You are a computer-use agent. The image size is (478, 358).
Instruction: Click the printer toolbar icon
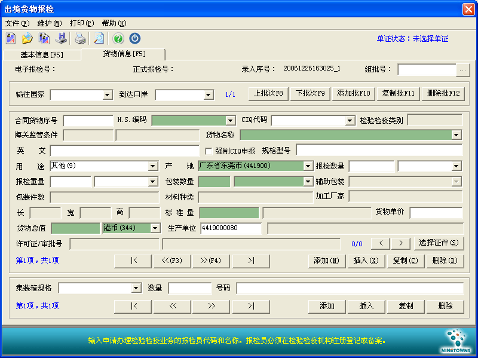click(x=80, y=39)
